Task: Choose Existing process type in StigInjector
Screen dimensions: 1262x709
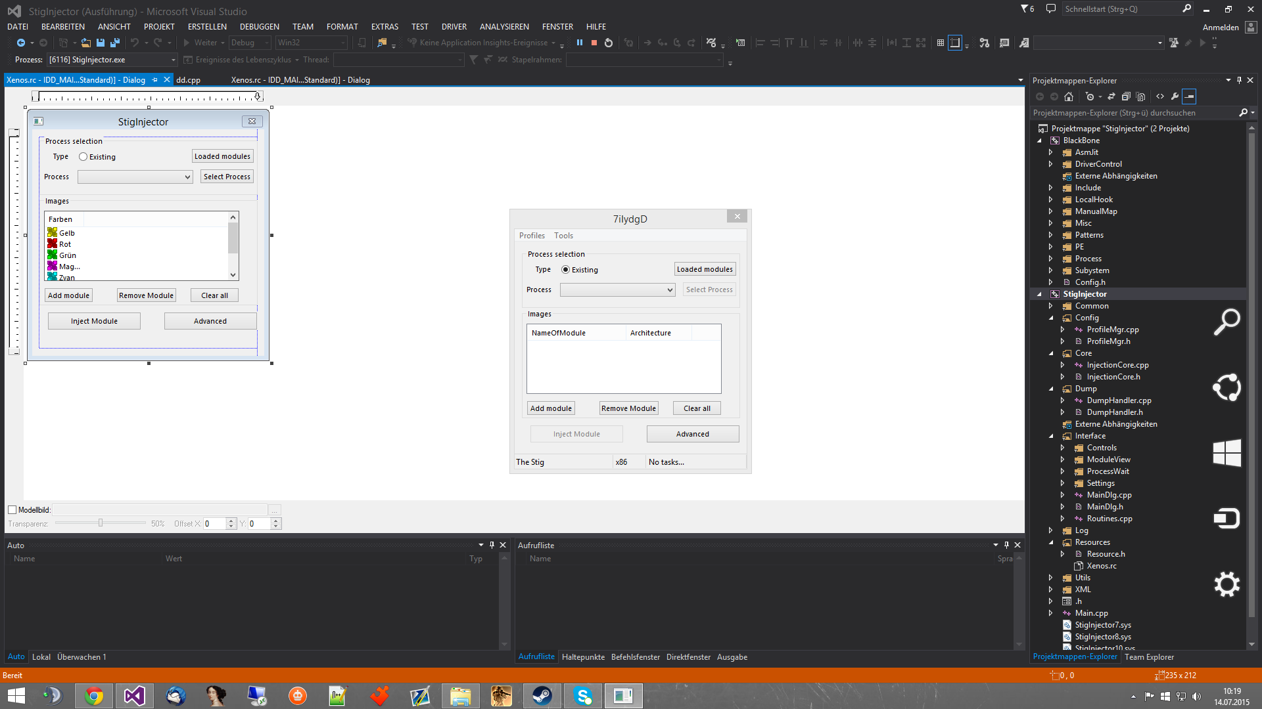Action: [83, 156]
